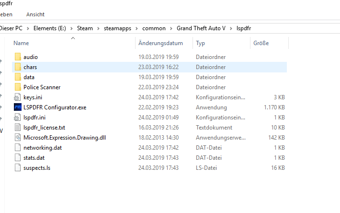This screenshot has width=340, height=213.
Task: Expand the chevron after common
Action: coord(171,28)
